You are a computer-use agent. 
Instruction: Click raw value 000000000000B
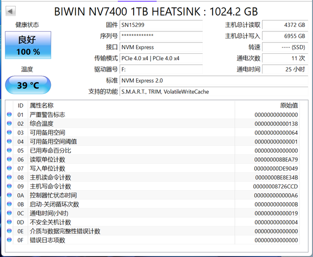[276, 205]
